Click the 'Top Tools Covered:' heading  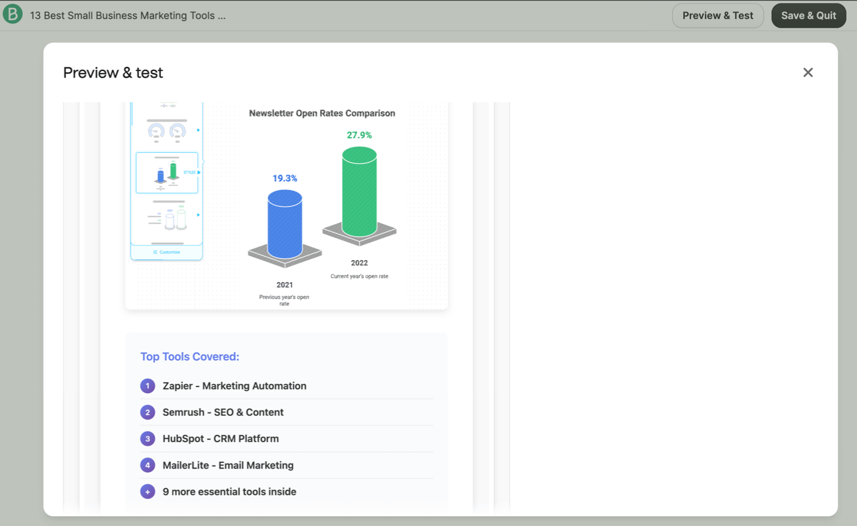pyautogui.click(x=190, y=357)
